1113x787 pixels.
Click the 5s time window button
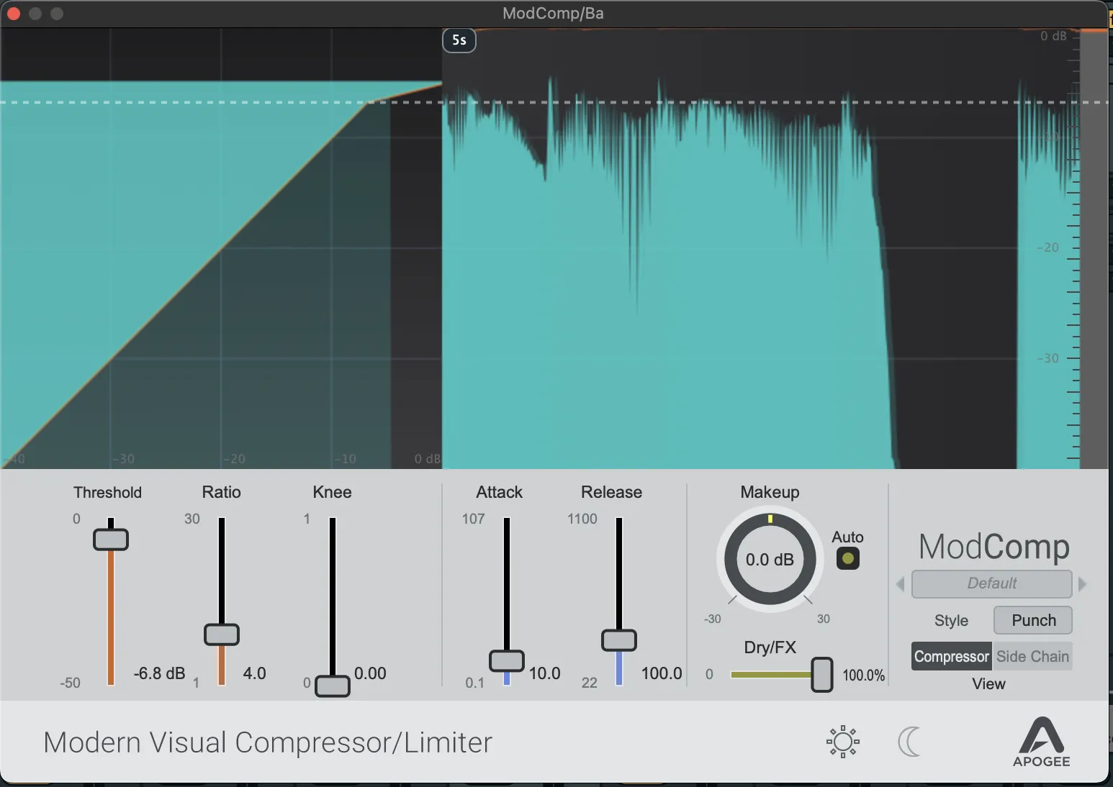(459, 40)
